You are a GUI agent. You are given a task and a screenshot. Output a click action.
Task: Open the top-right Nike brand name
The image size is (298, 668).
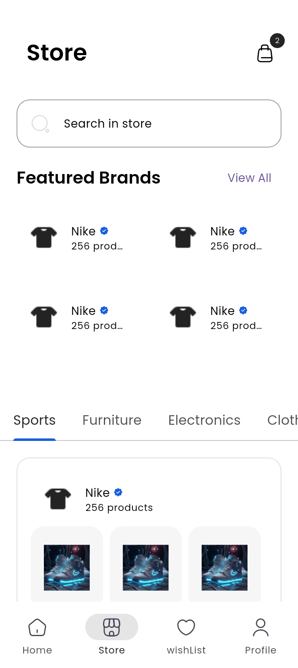pos(223,231)
